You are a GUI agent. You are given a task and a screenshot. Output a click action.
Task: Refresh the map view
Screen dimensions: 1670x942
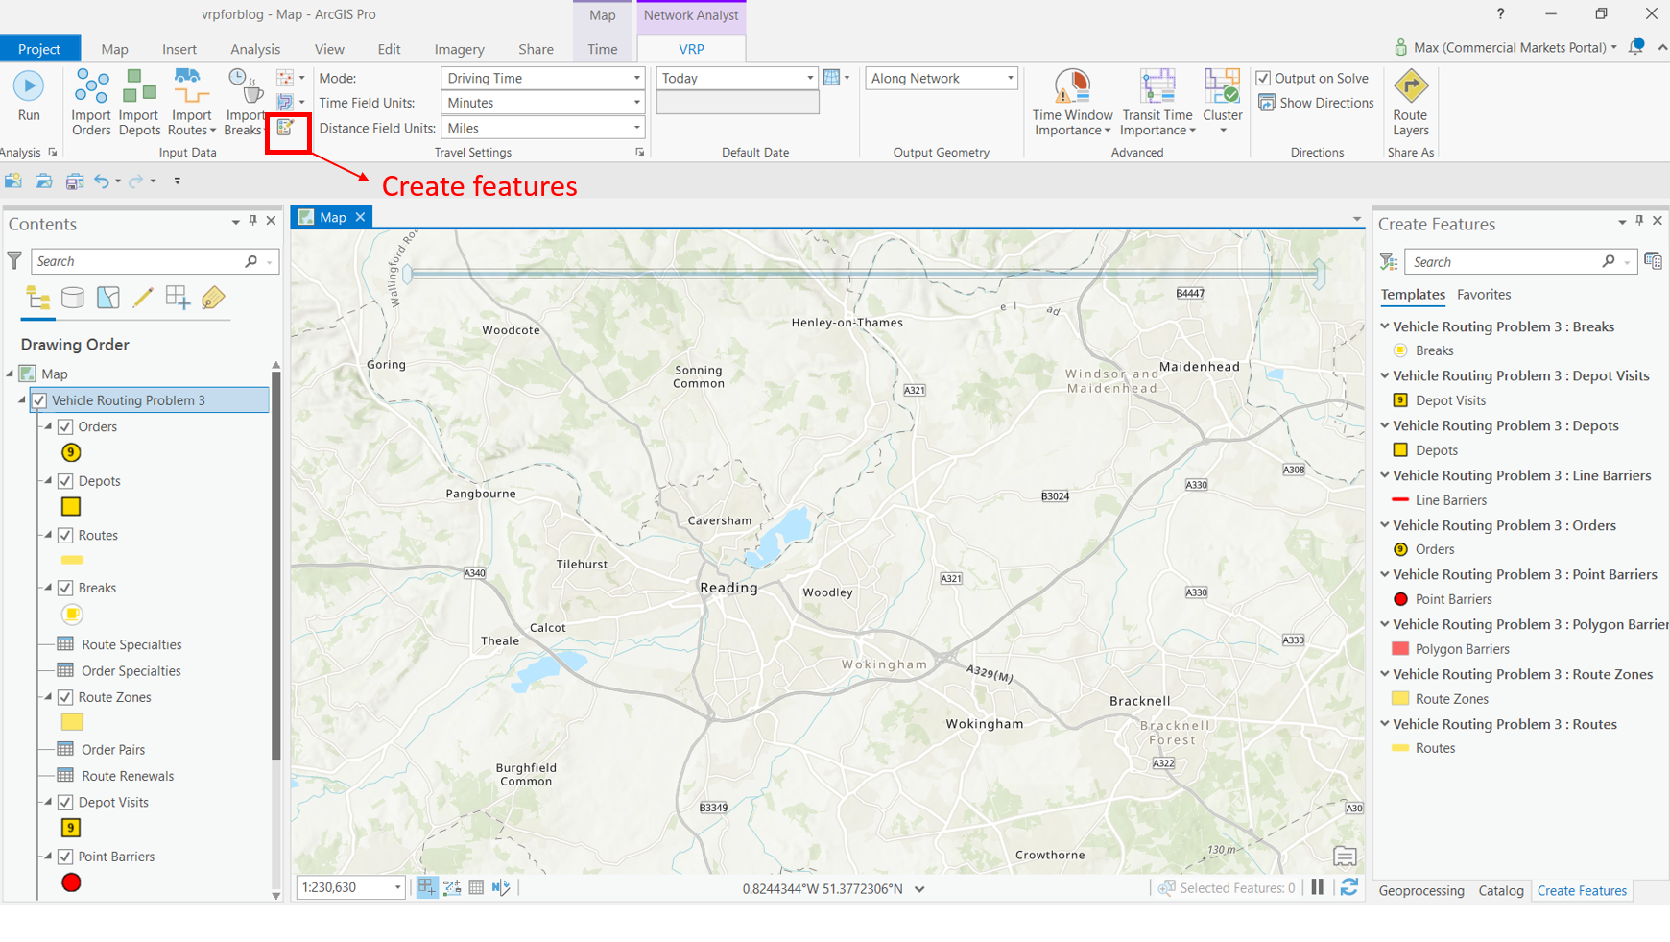[x=1348, y=887]
